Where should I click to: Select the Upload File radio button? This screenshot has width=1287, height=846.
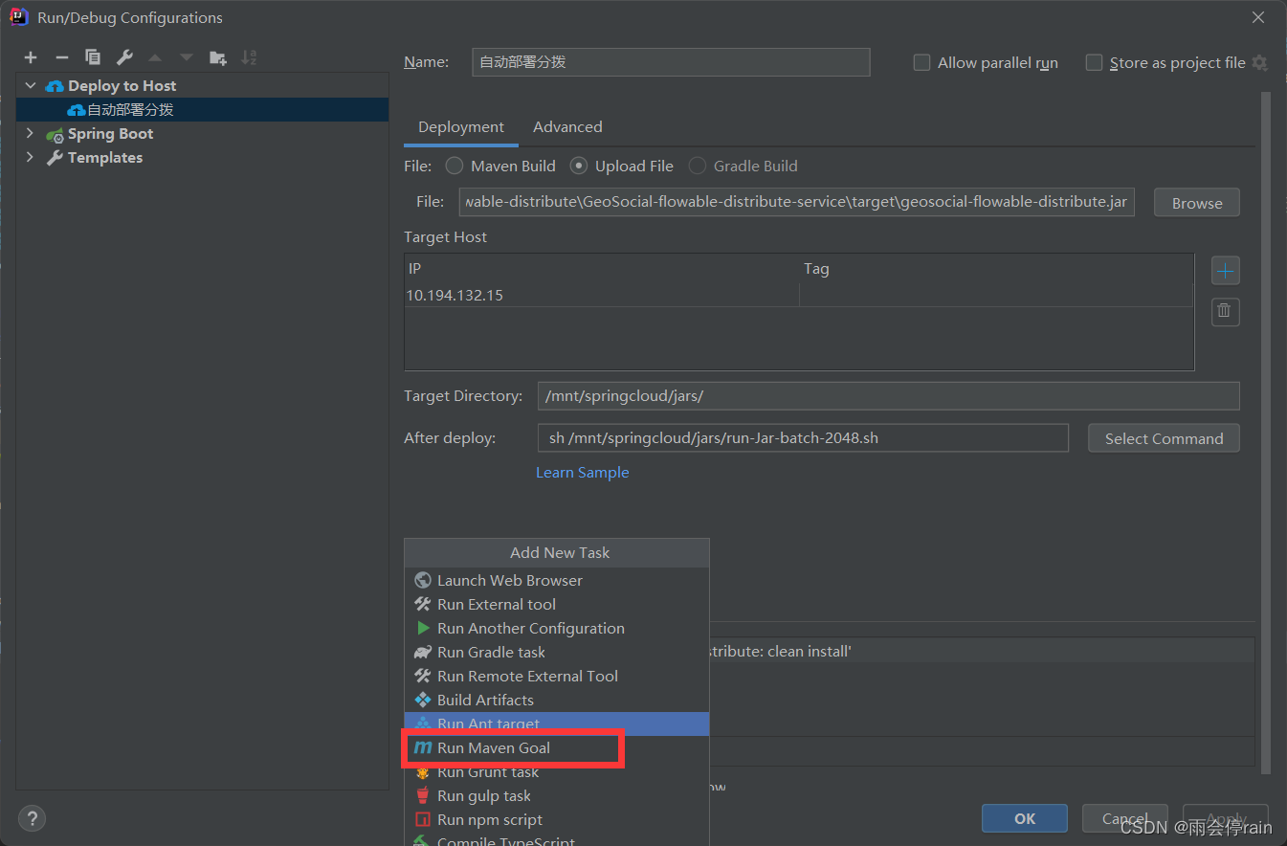click(x=578, y=166)
